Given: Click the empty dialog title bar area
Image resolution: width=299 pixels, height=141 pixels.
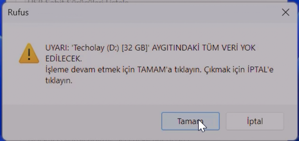Looking at the screenshot, I should click(x=153, y=12).
